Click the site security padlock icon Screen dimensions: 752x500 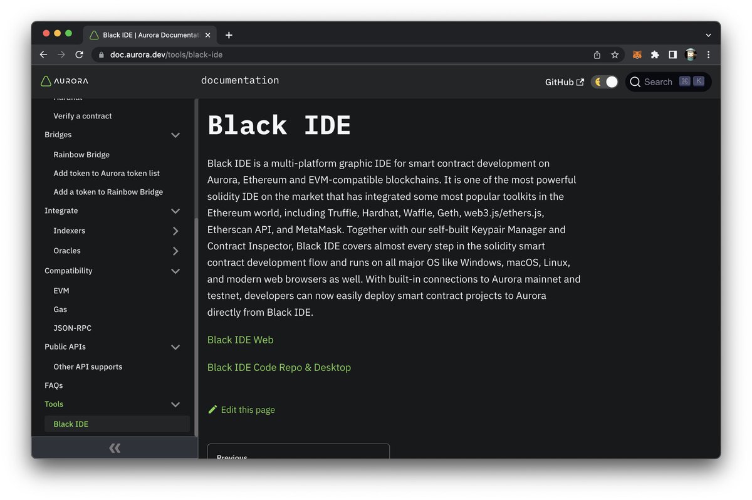click(101, 55)
